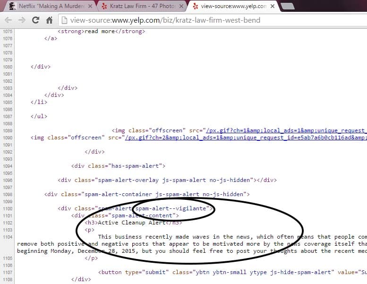Click the "Active Cleanup Alert" heading text
The height and width of the screenshot is (284, 367).
click(131, 223)
